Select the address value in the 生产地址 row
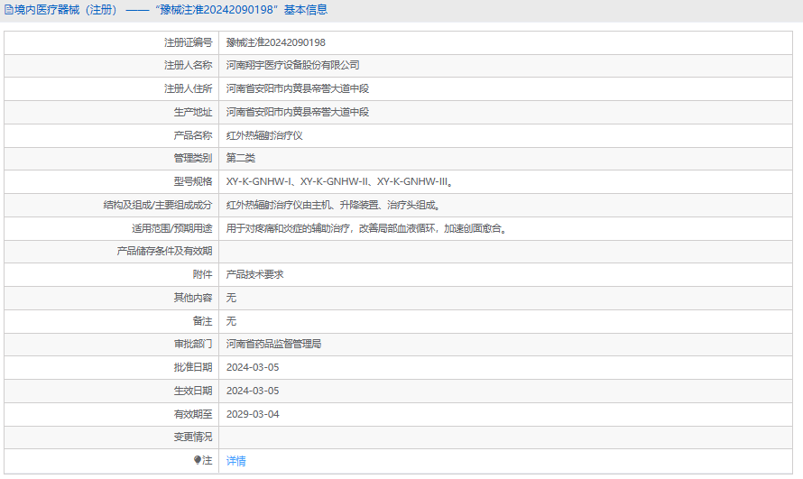This screenshot has height=479, width=803. pos(298,112)
